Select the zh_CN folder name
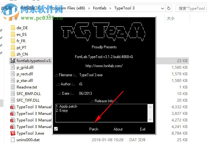Image resolution: width=207 pixels, height=144 pixels. [22, 54]
